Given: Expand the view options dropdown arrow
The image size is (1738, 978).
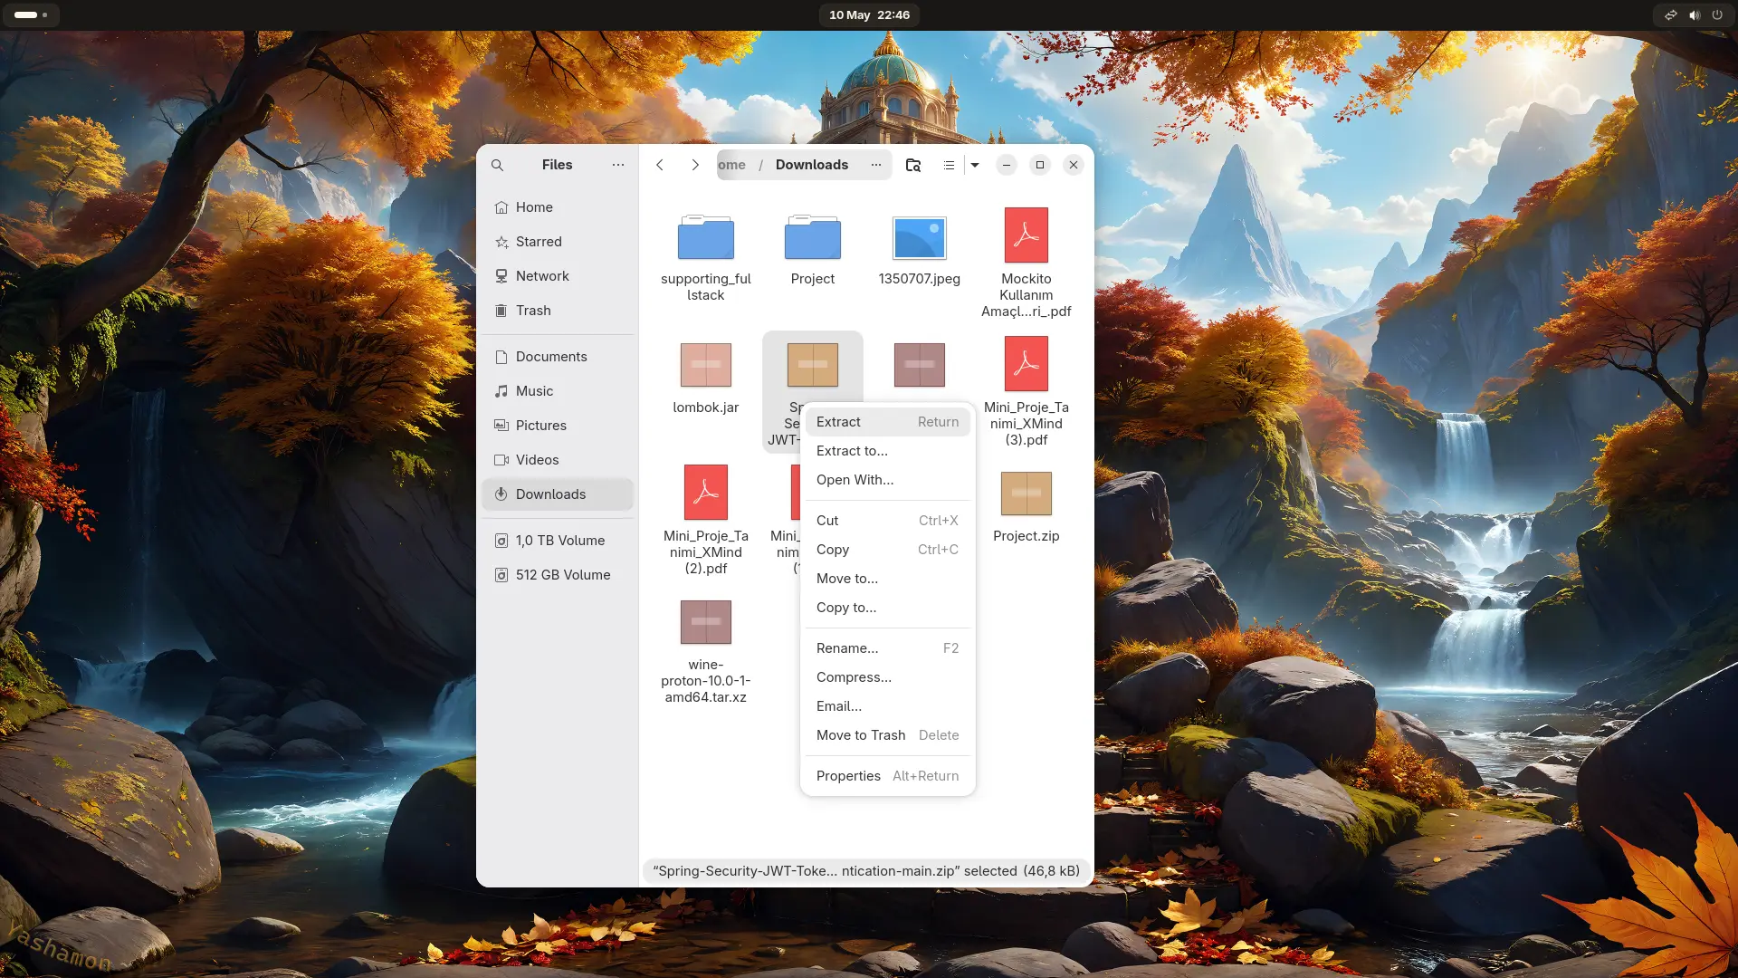Looking at the screenshot, I should (975, 165).
